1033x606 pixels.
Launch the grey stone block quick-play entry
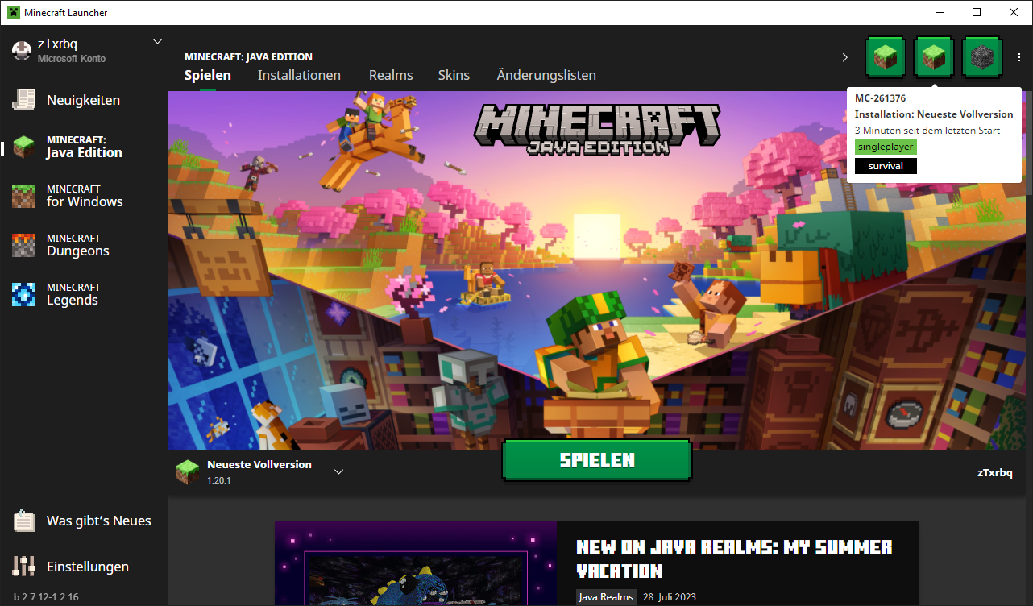click(982, 56)
